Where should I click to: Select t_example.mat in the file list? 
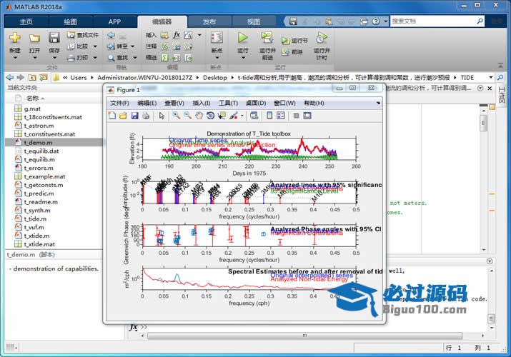coord(54,176)
